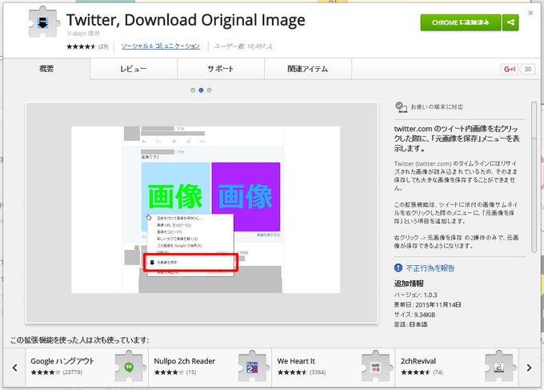Click the Nullpo 2ch Reader star rating
This screenshot has width=544, height=390.
tap(169, 372)
